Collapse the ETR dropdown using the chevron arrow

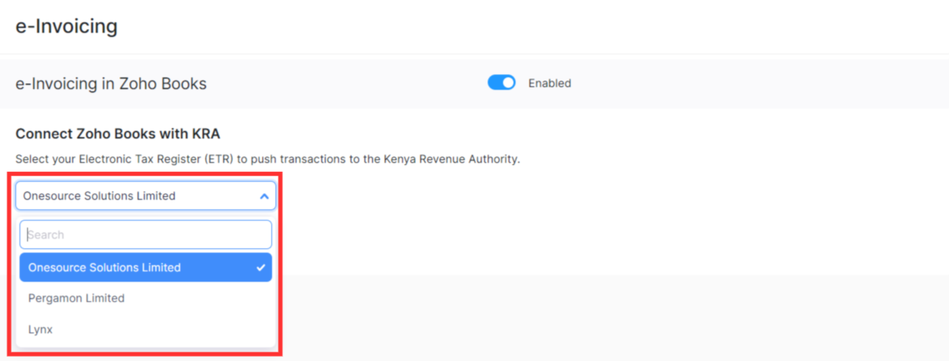pyautogui.click(x=264, y=196)
